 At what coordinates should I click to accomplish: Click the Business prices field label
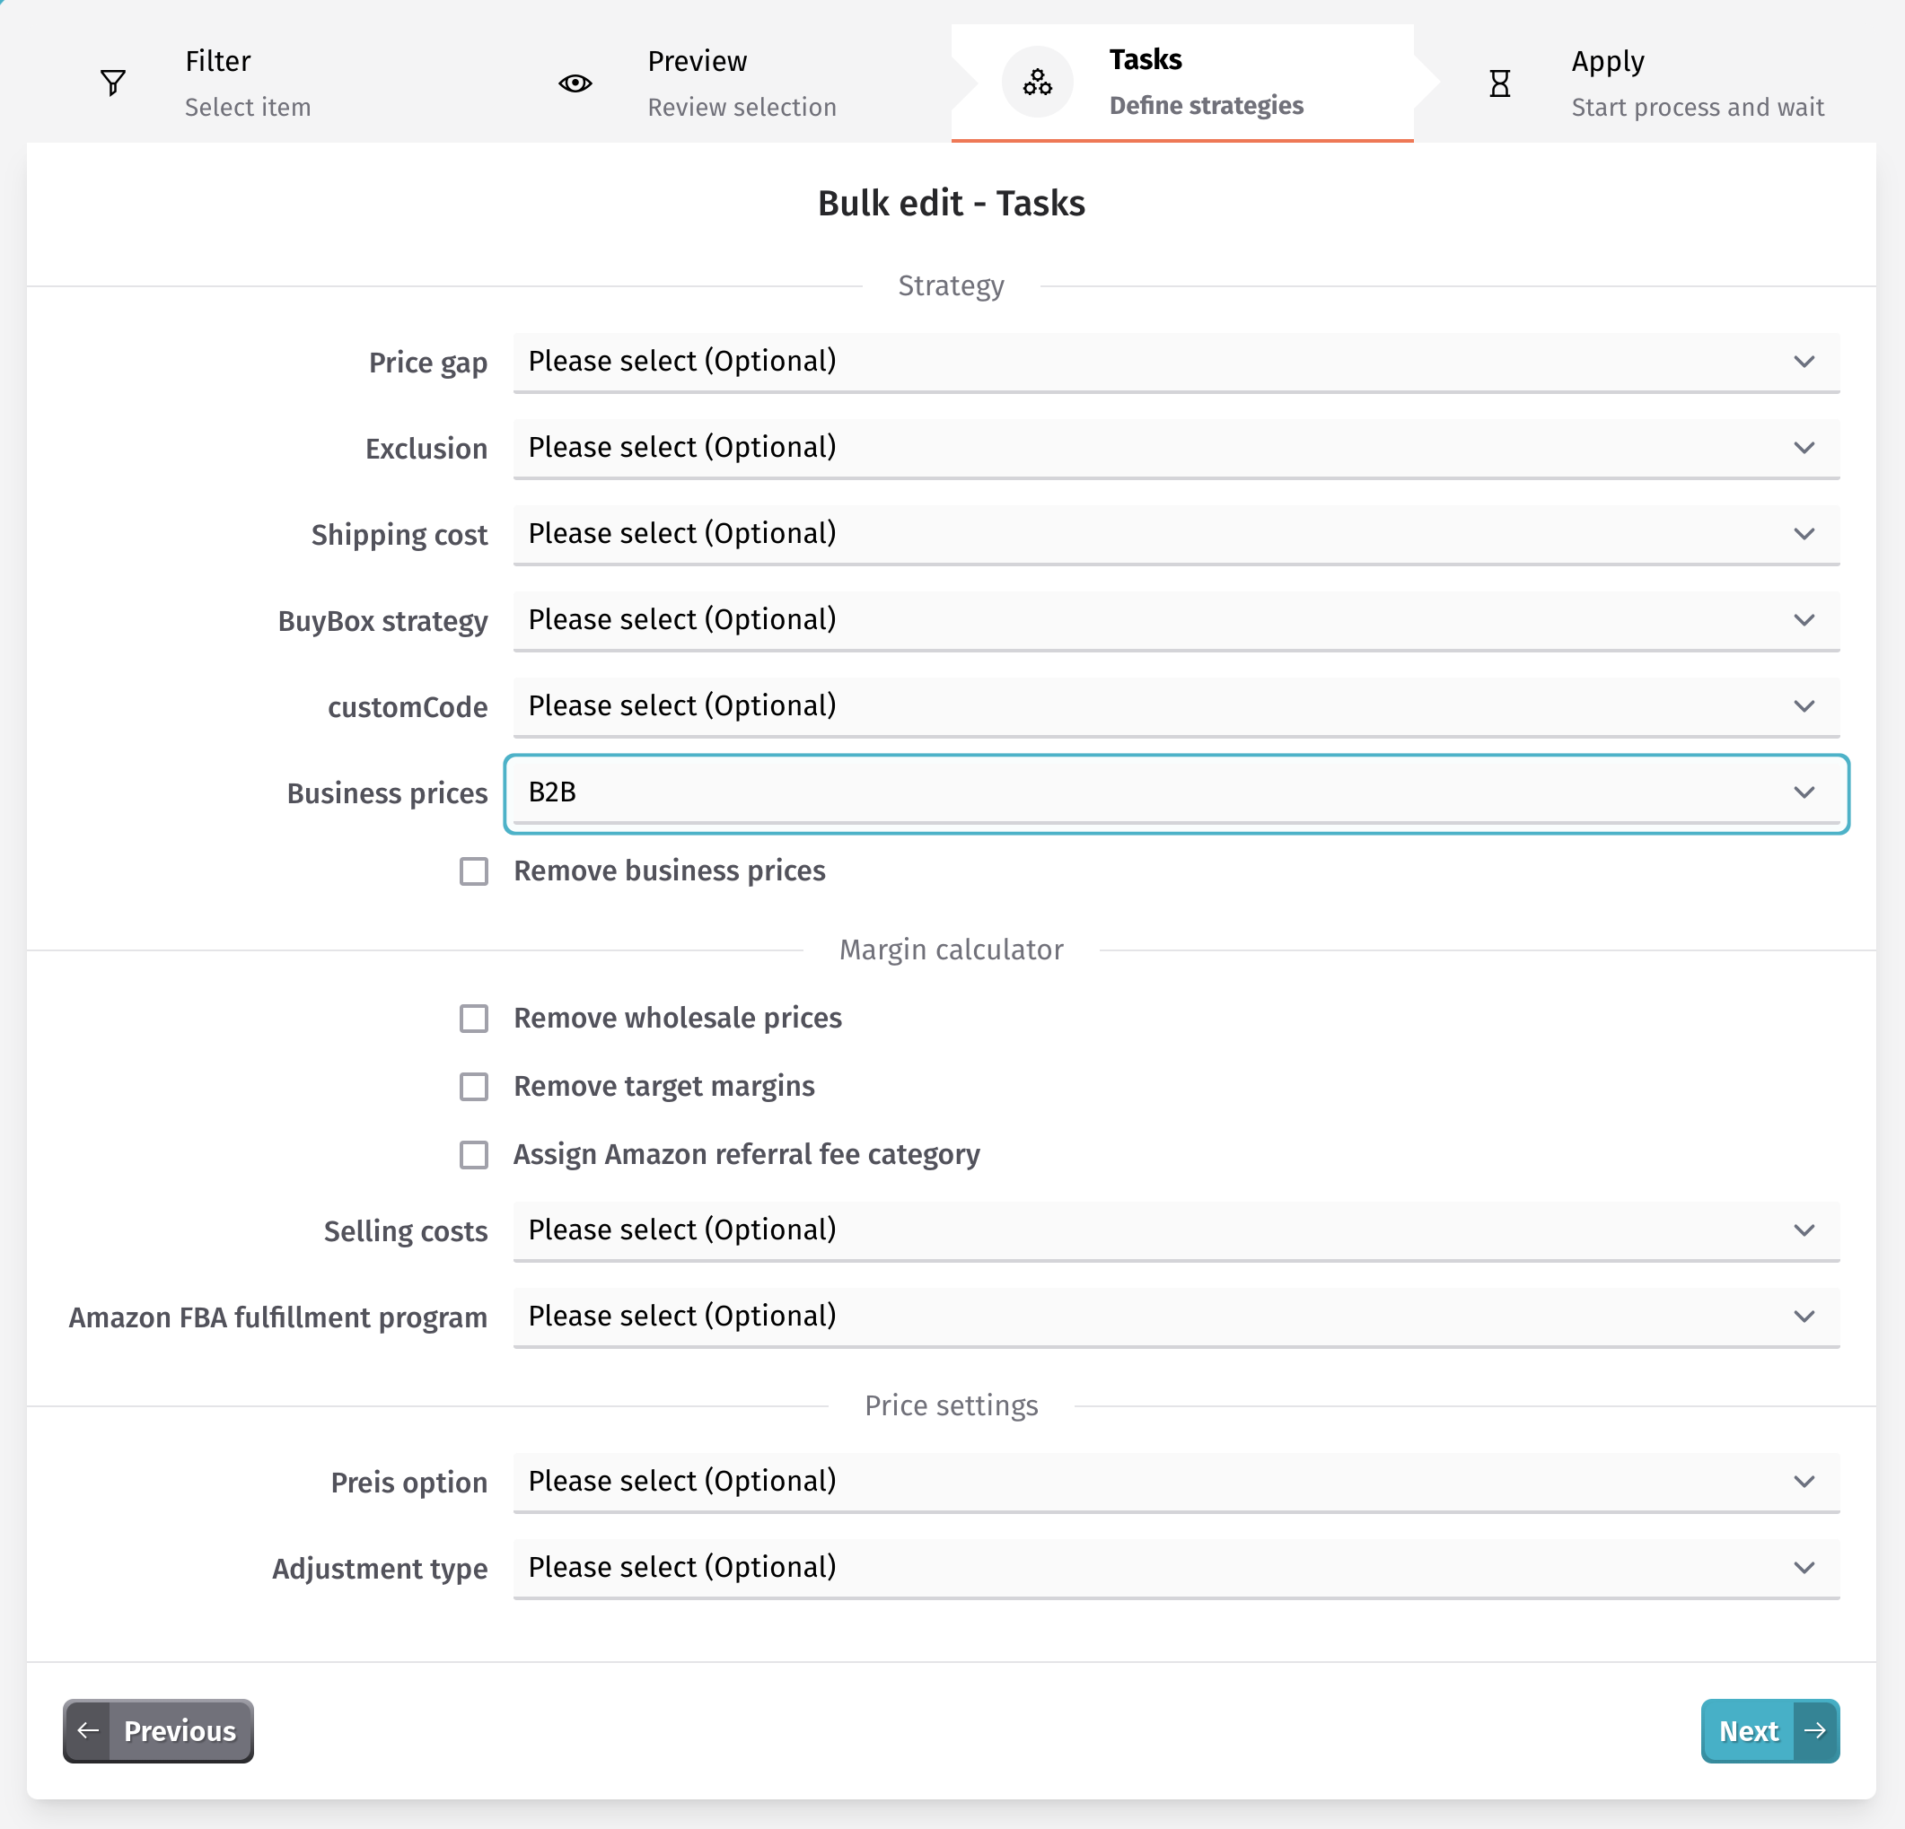[x=387, y=793]
